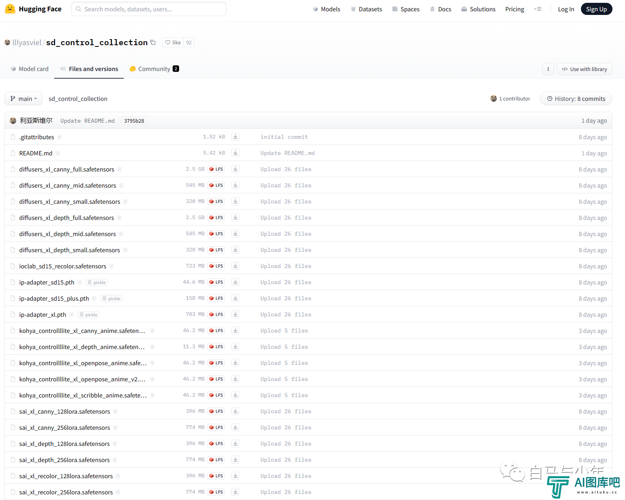Open the Pricing page
Viewport: 625px width, 500px height.
515,9
